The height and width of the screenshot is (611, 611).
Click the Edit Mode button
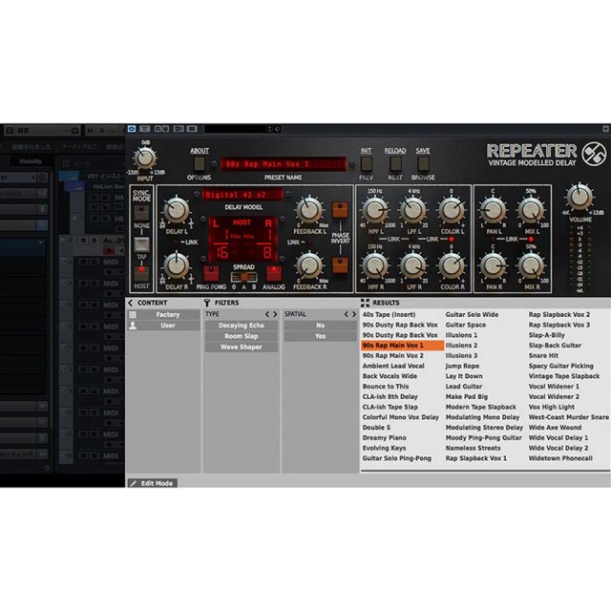pyautogui.click(x=153, y=483)
